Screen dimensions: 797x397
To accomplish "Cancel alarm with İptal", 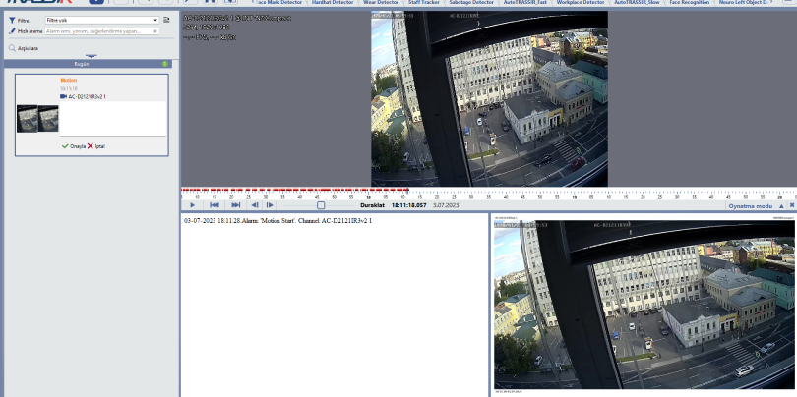I will click(96, 146).
